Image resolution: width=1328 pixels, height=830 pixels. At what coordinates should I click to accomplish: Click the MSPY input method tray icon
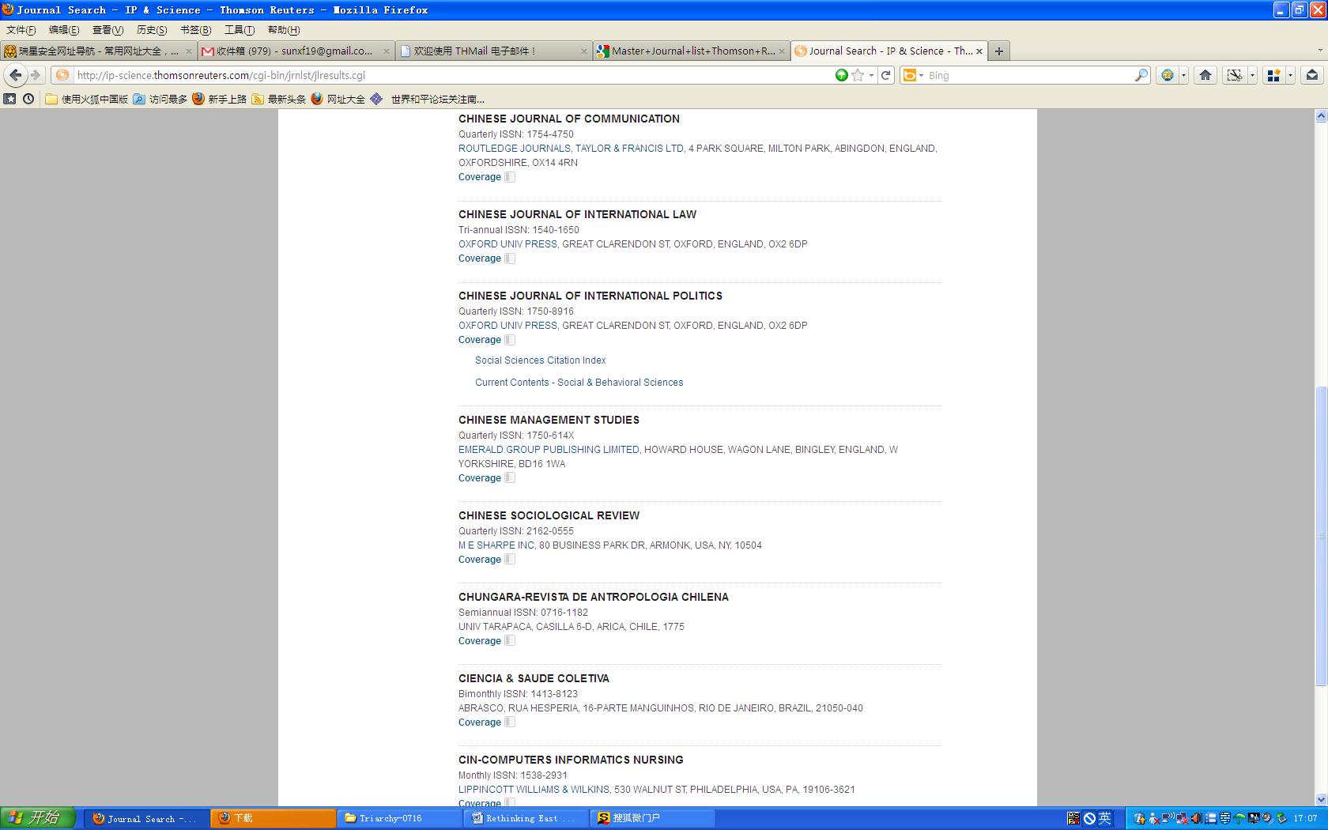[x=1073, y=818]
